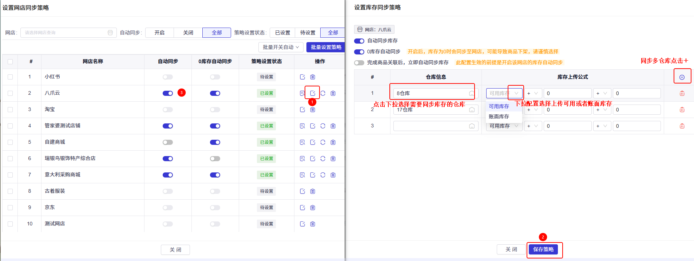This screenshot has height=261, width=694.
Task: Close the 设置库存同步策略 panel with 关闭
Action: (x=511, y=249)
